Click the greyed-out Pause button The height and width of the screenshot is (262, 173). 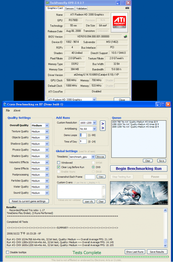pyautogui.click(x=155, y=177)
